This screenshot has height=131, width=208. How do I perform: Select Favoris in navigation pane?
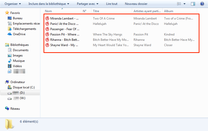(15, 13)
